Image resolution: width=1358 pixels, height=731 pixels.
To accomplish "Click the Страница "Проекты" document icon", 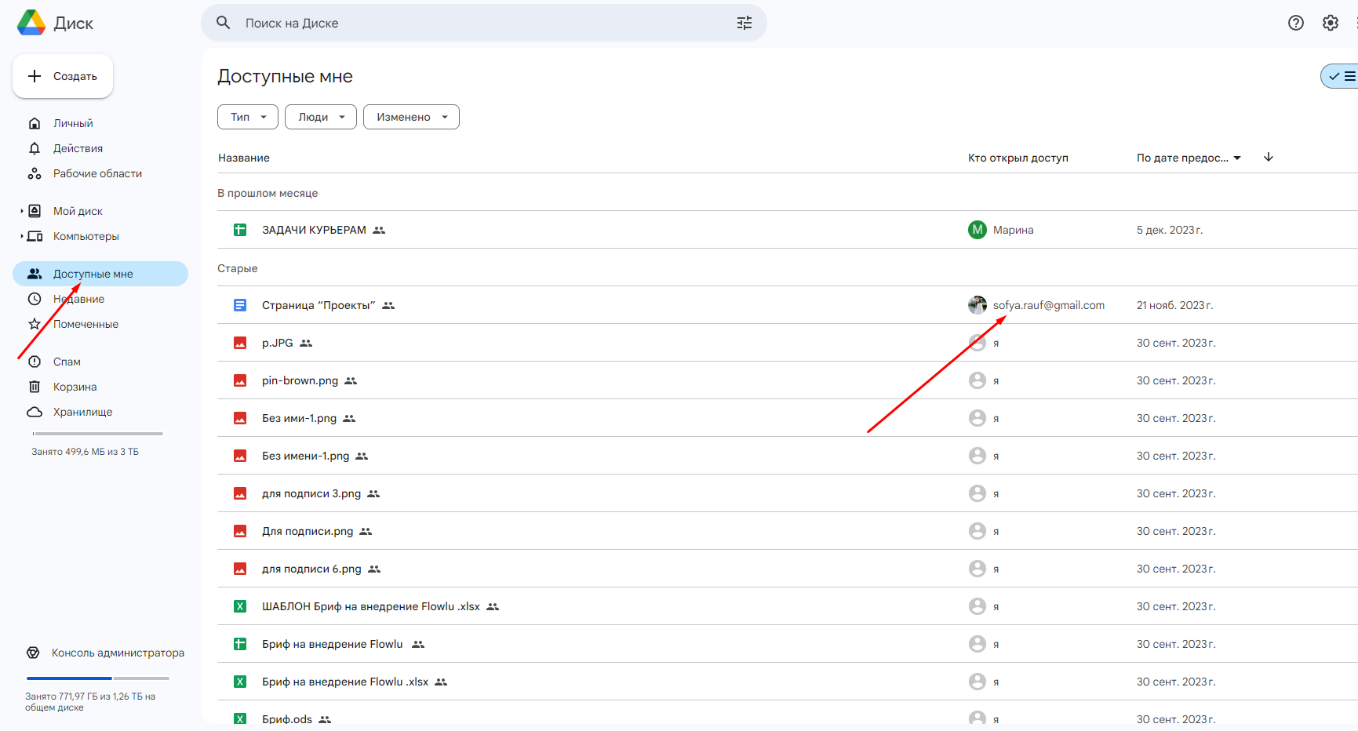I will 240,305.
